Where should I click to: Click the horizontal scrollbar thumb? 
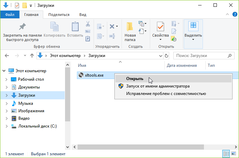click(x=141, y=147)
